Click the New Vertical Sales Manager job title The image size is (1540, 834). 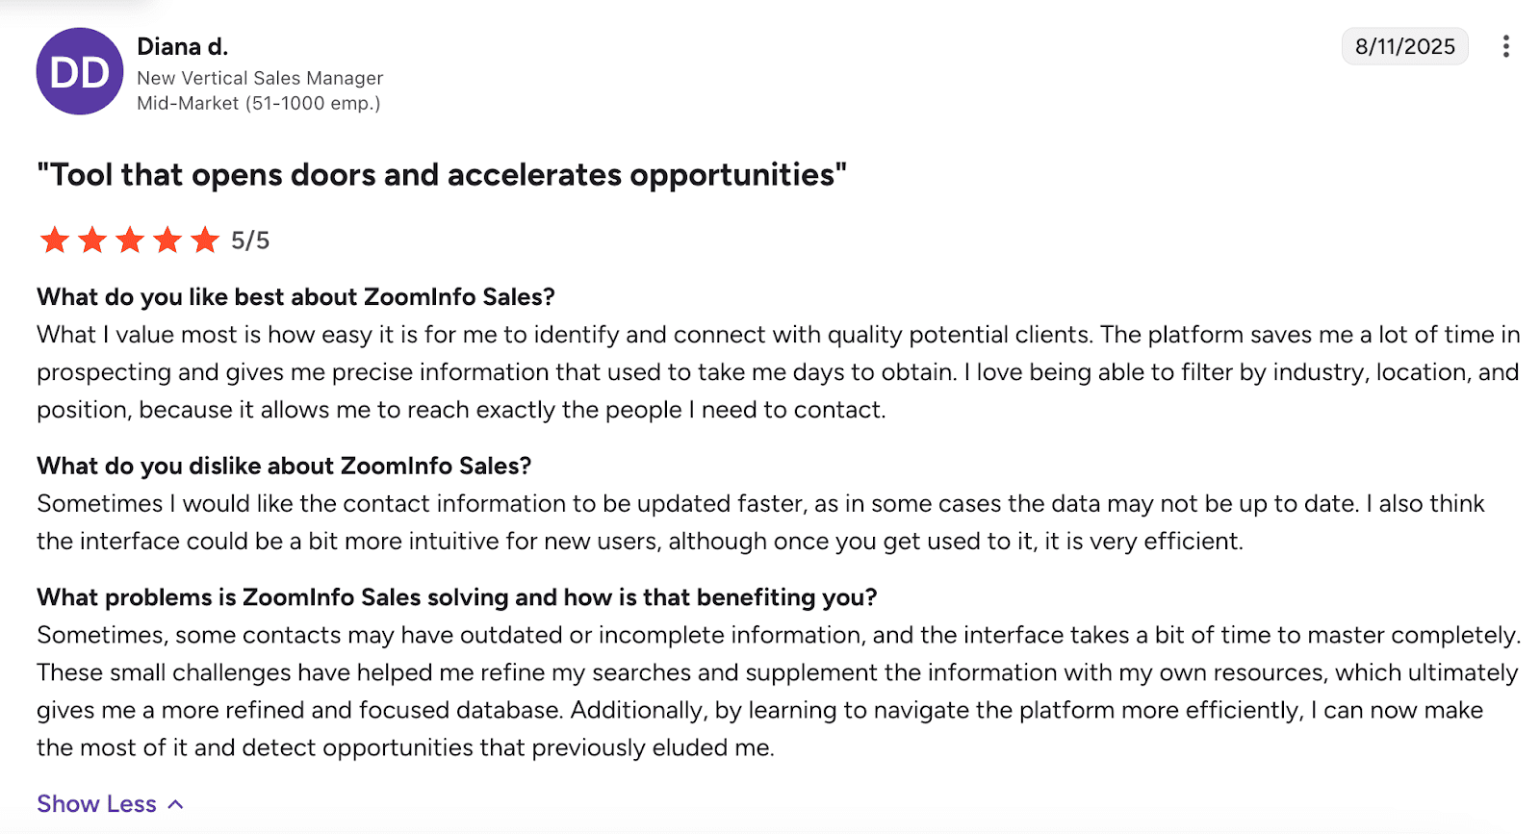pos(260,78)
